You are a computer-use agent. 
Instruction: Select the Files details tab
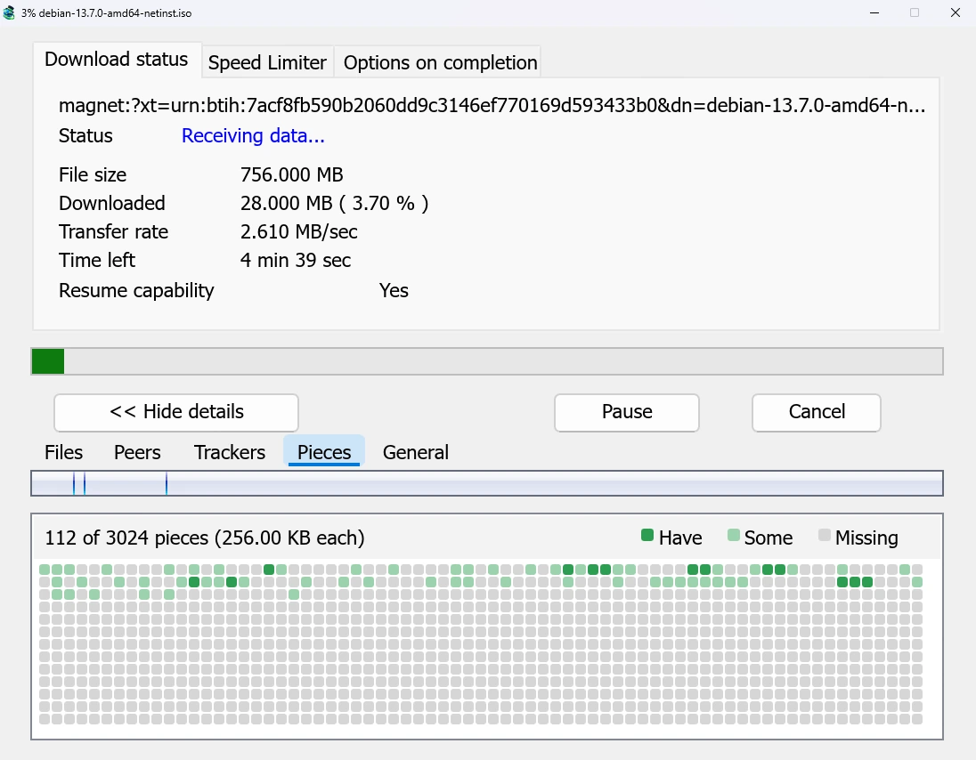click(x=63, y=452)
